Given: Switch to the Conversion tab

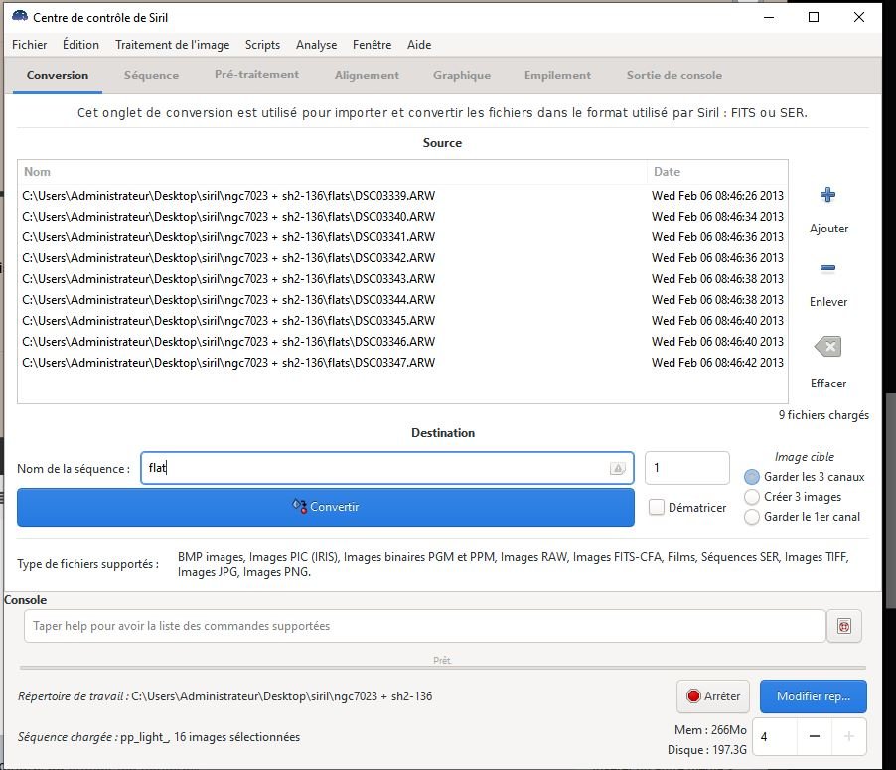Looking at the screenshot, I should pos(58,76).
